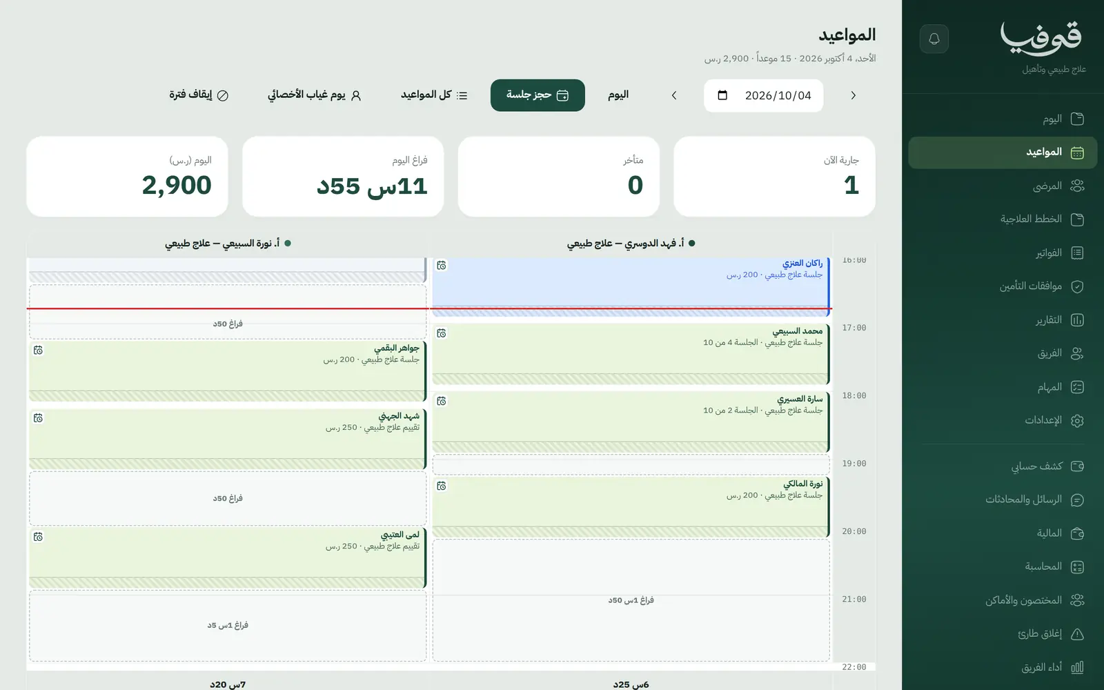Open كشف حسابي page

click(x=1003, y=466)
